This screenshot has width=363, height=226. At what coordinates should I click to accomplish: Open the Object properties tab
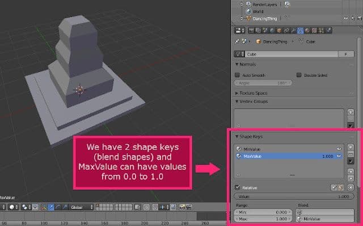tap(280, 30)
